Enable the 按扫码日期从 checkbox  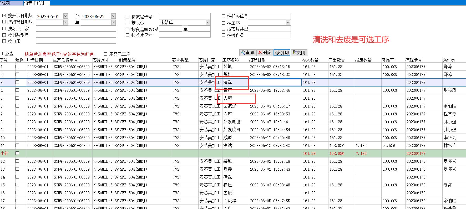(x=4, y=22)
